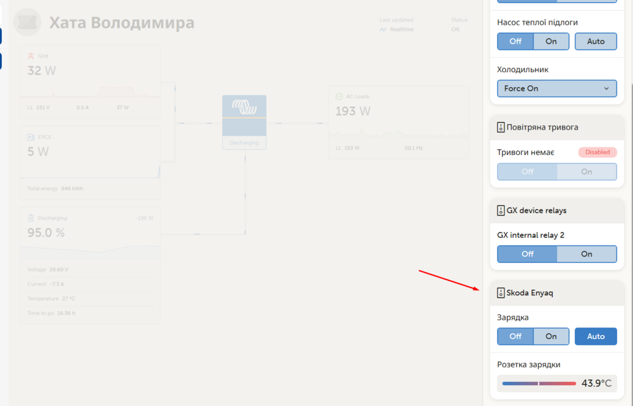Click the 43.9°C temperature reading

tap(596, 383)
